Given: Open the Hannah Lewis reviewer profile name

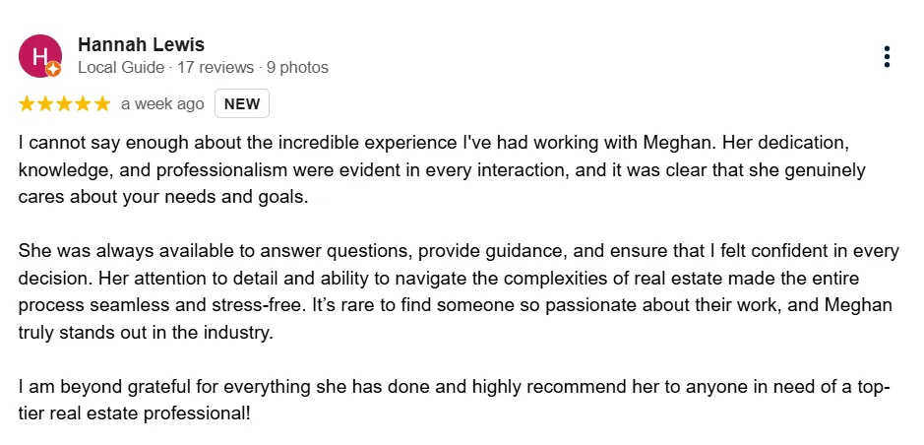Looking at the screenshot, I should tap(142, 44).
